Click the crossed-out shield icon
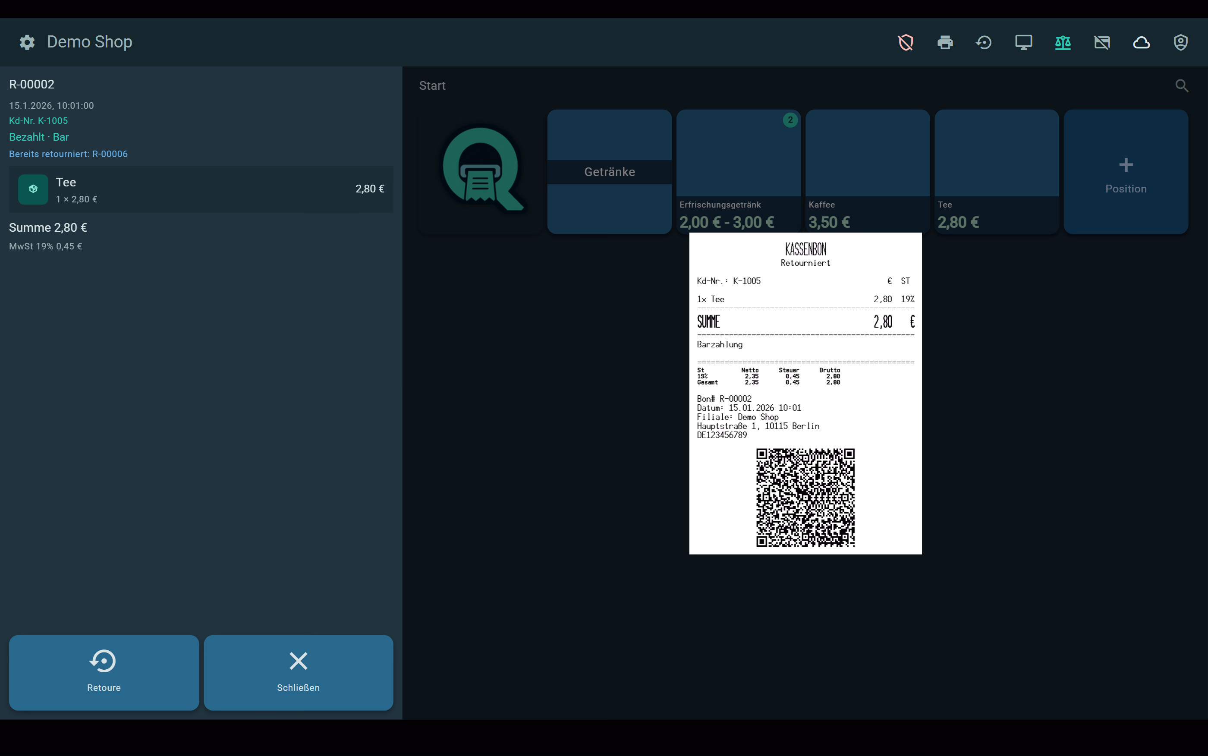This screenshot has height=756, width=1208. (906, 42)
